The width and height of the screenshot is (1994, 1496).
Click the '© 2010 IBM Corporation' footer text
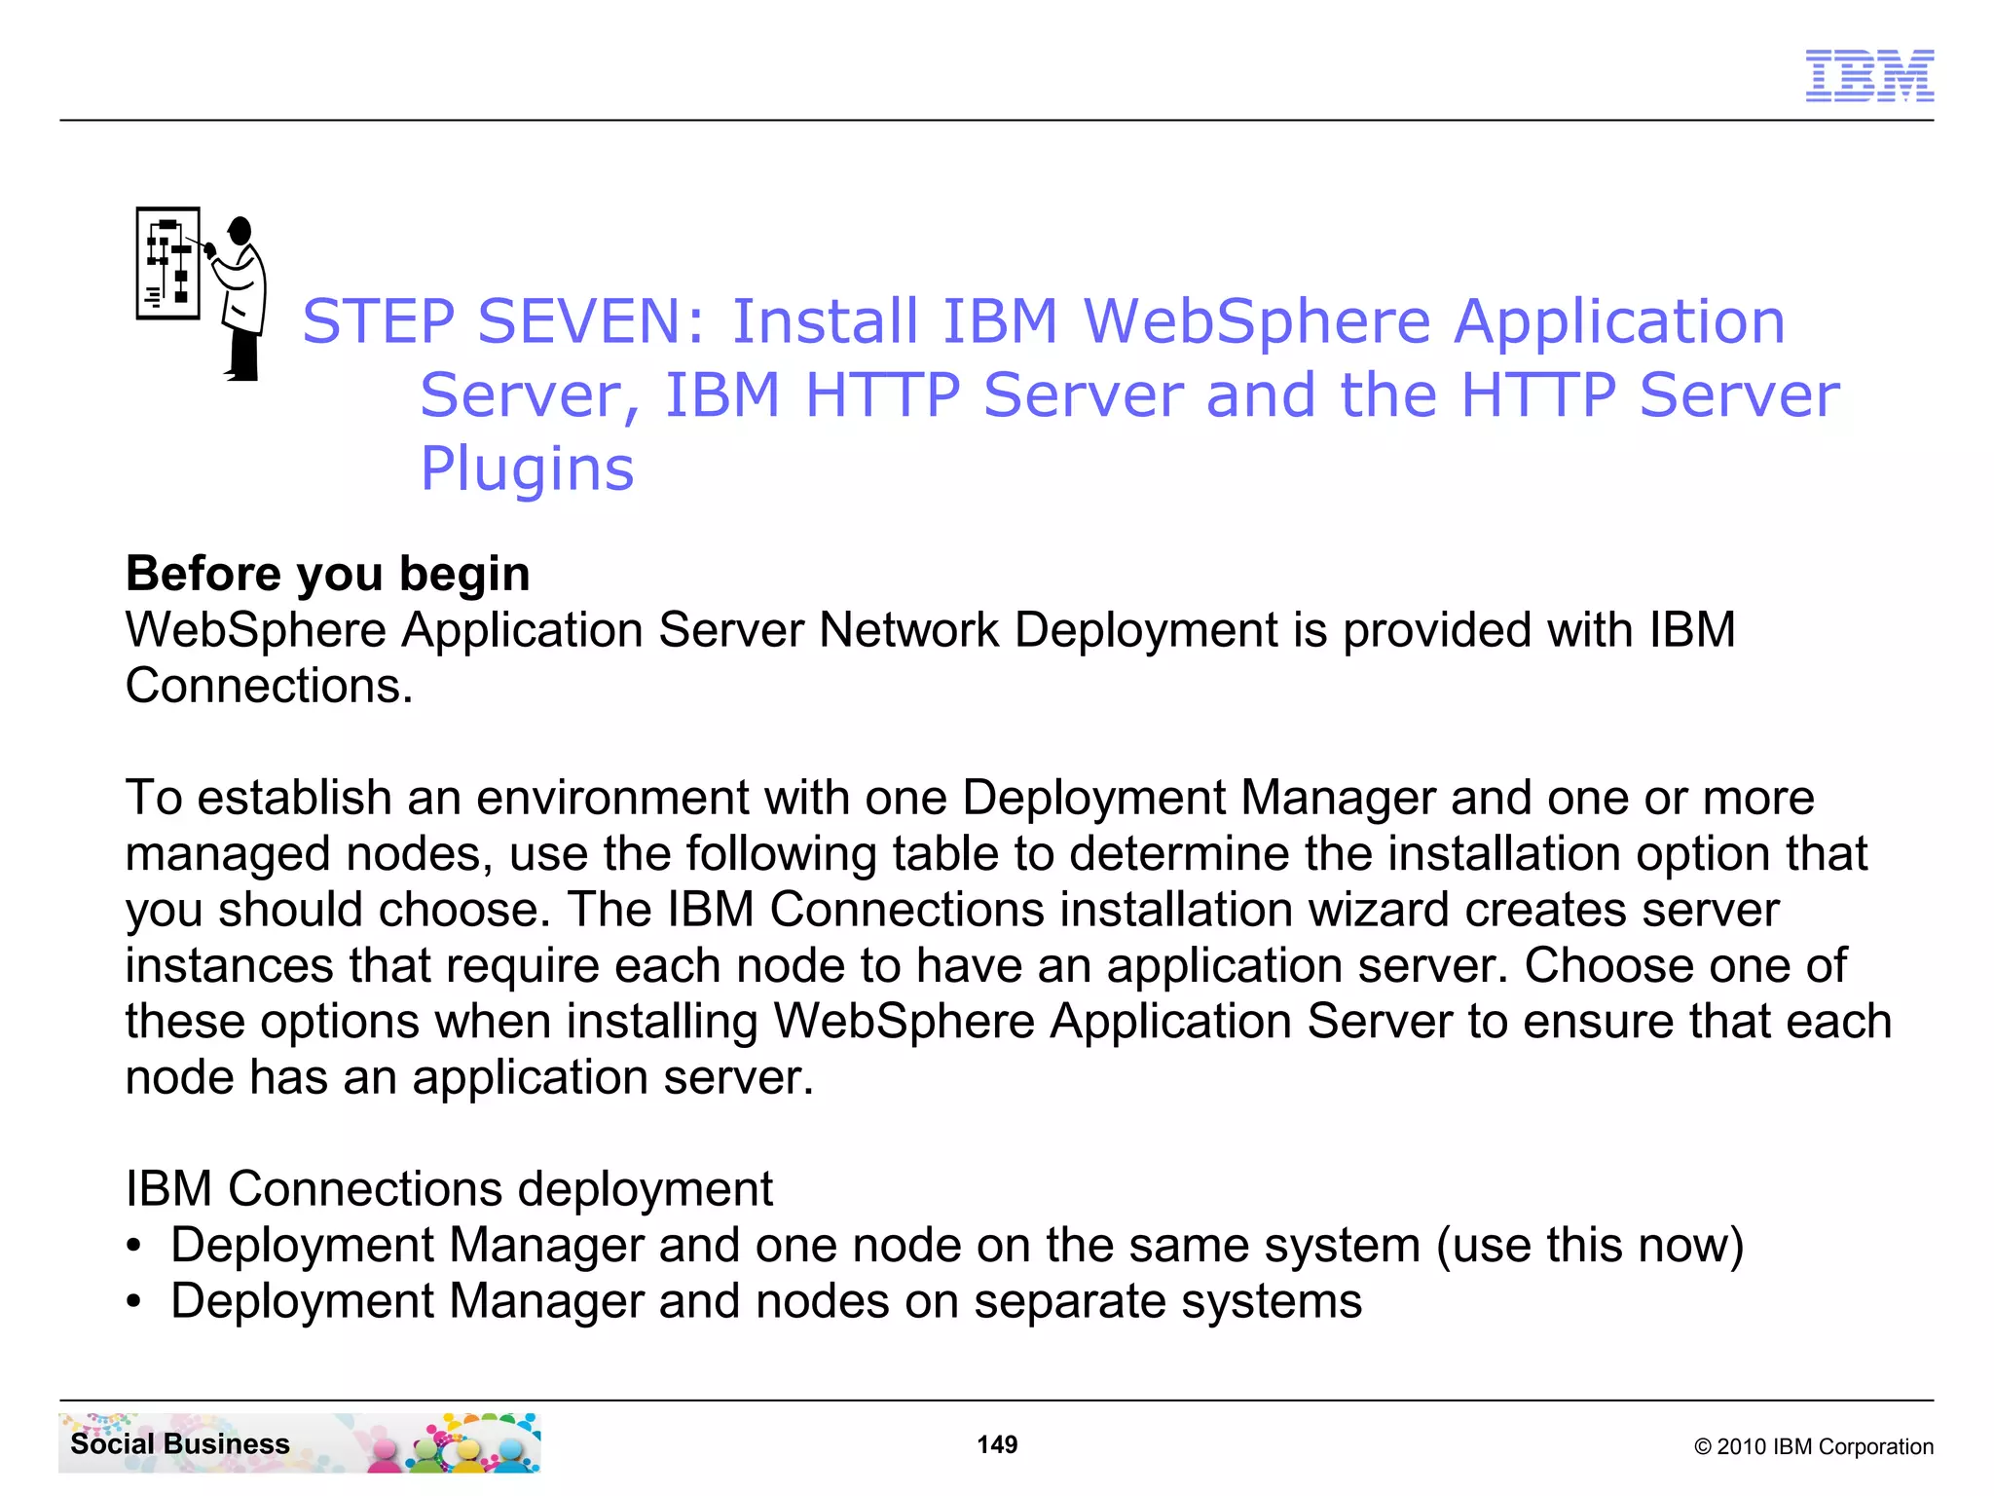[1814, 1446]
